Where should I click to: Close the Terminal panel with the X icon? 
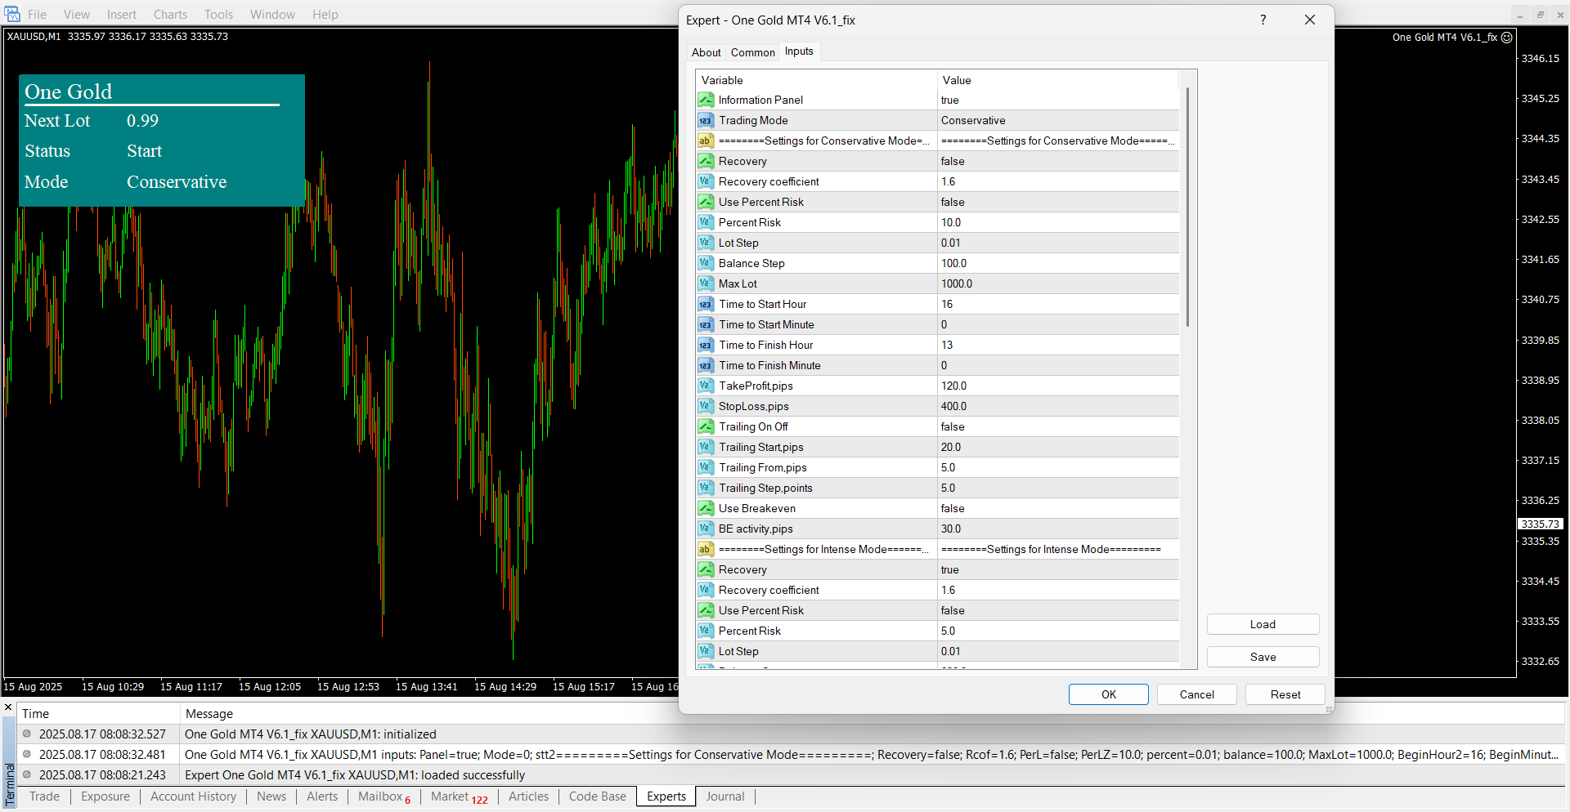8,707
